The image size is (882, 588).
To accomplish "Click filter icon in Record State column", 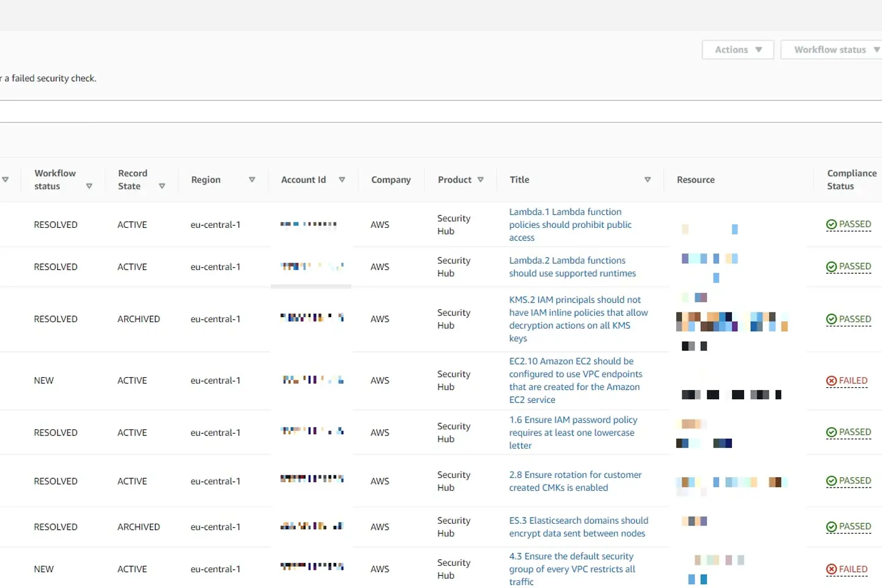I will [162, 186].
